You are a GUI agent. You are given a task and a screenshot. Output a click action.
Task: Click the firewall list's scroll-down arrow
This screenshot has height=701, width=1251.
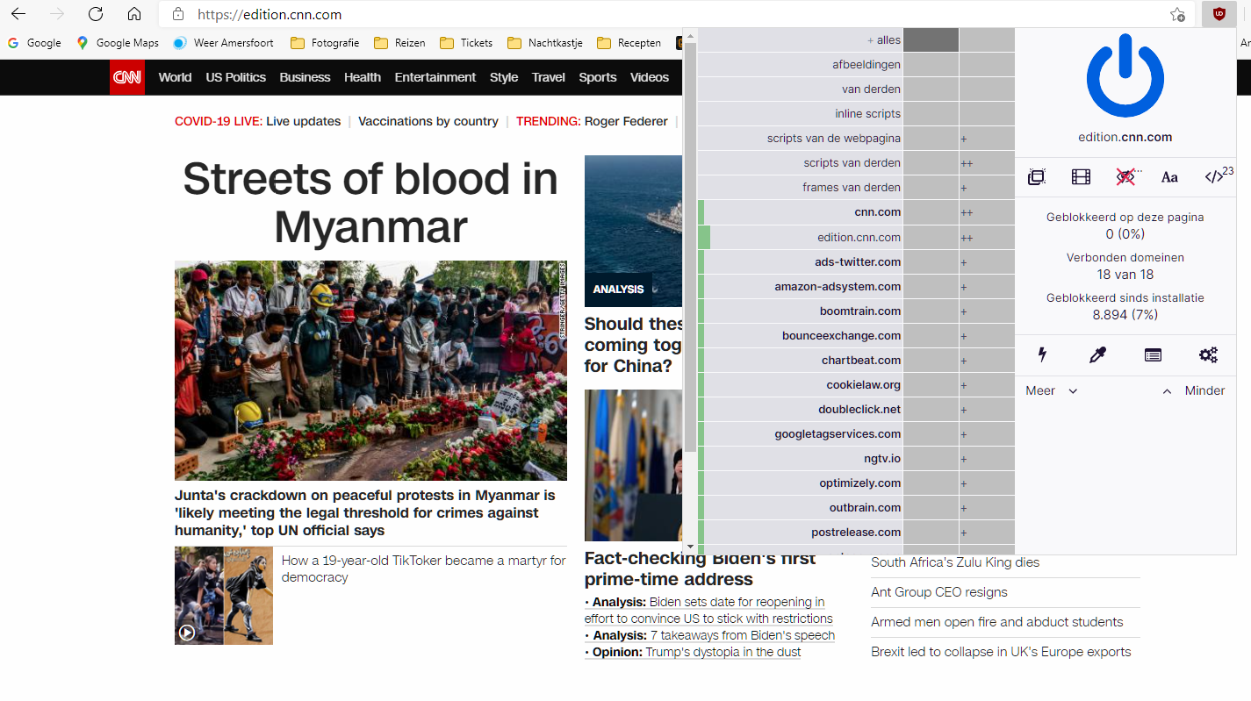point(690,547)
